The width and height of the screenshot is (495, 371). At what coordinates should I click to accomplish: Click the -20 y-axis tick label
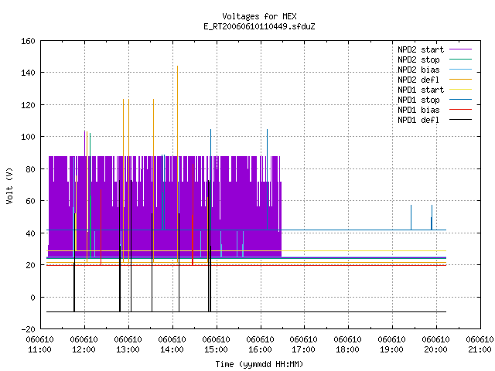pos(28,329)
